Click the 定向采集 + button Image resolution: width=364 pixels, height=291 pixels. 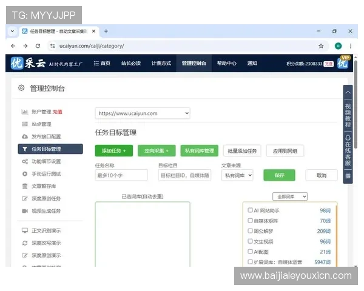coord(157,151)
